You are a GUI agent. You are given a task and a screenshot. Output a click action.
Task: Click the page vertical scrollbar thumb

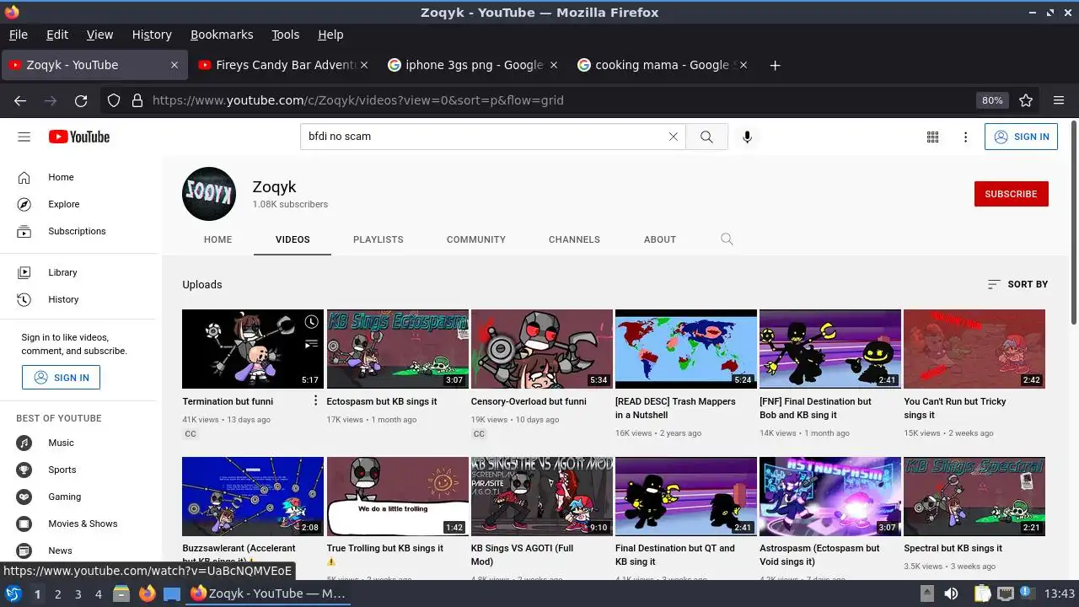1073,222
